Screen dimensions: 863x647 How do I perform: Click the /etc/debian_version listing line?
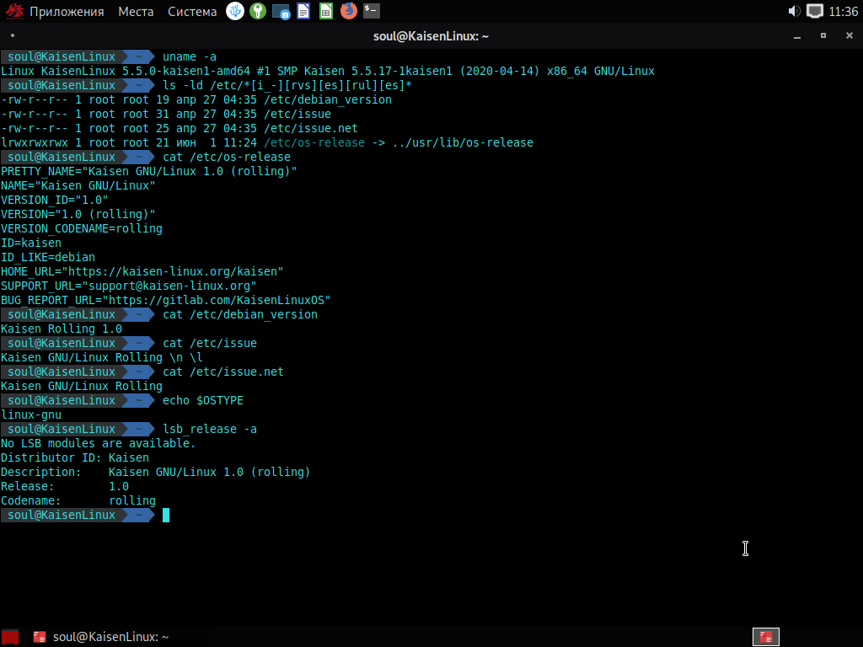(x=196, y=99)
